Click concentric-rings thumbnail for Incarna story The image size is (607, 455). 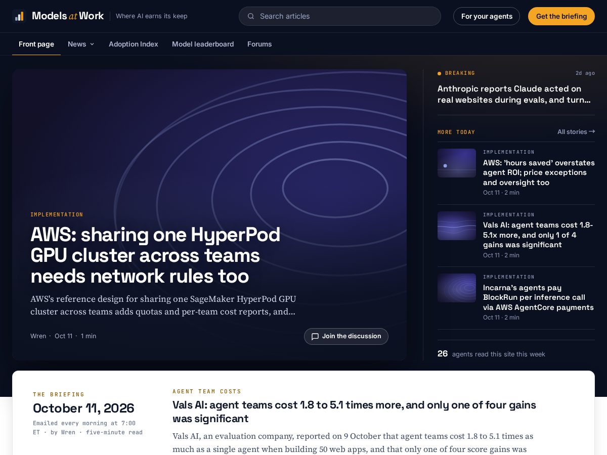[x=457, y=288]
